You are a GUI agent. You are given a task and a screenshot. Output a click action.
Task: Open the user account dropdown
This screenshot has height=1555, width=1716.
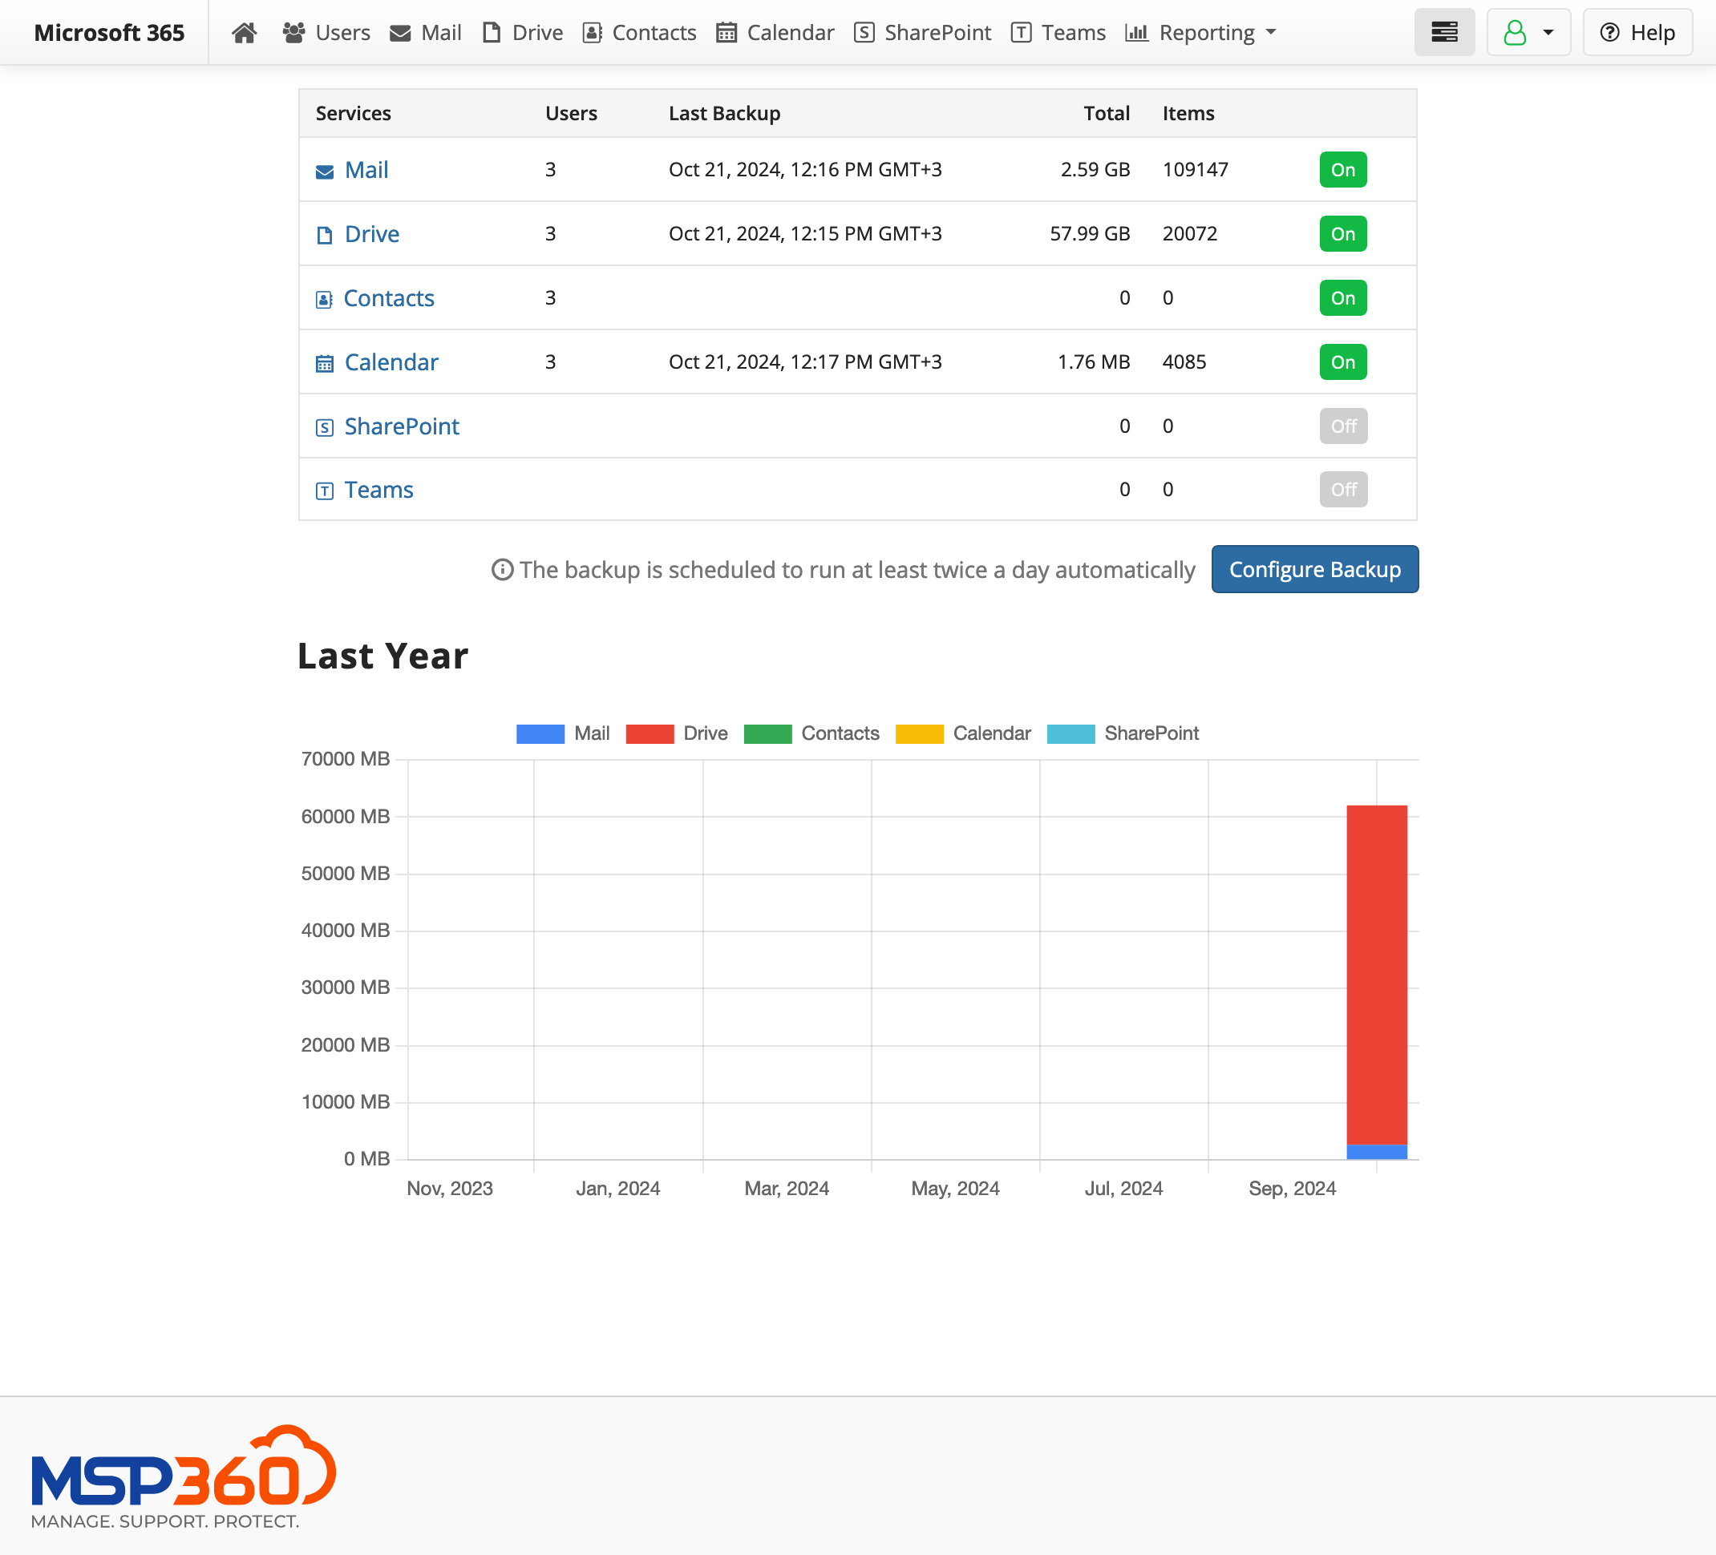click(1528, 32)
